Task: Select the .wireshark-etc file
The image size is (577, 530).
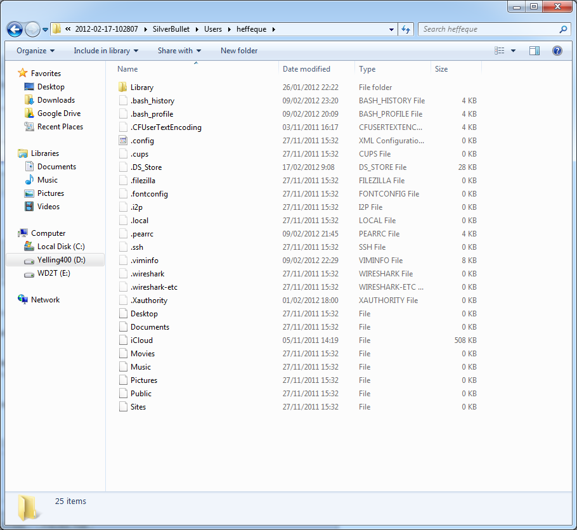Action: coord(154,287)
